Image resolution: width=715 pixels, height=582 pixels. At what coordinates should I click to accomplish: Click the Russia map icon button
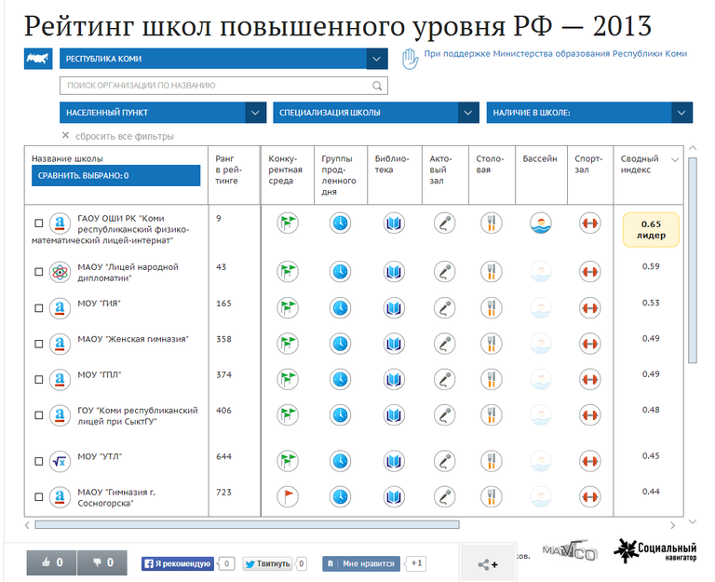[x=38, y=59]
